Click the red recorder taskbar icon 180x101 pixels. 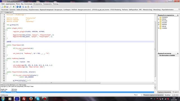(x=45, y=99)
